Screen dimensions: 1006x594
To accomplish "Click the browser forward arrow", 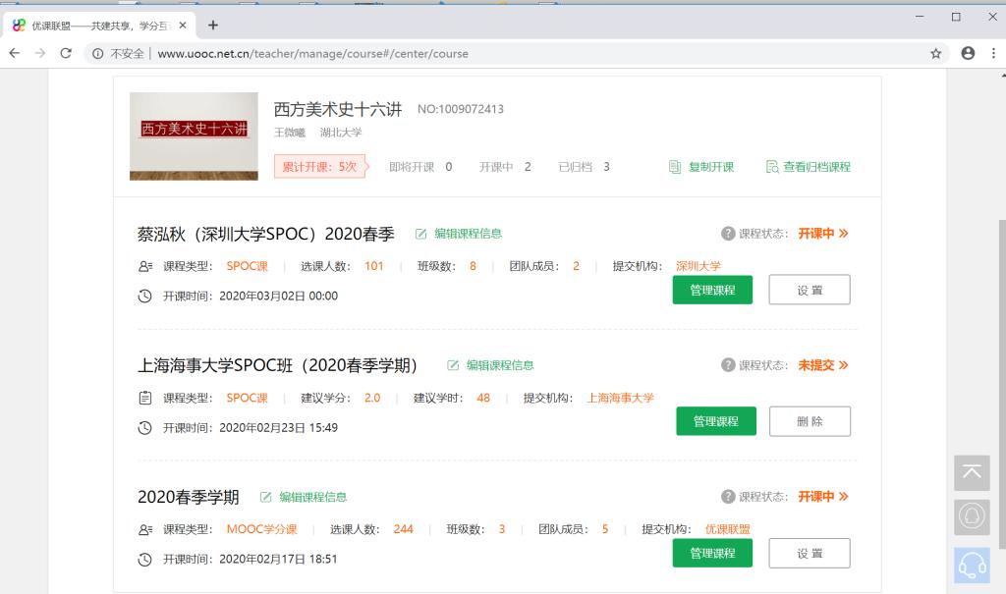I will (x=39, y=53).
